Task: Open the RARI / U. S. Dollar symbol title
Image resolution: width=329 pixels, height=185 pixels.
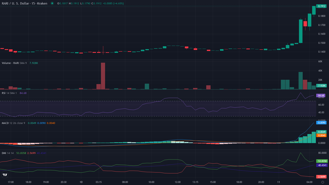Action: coord(25,3)
